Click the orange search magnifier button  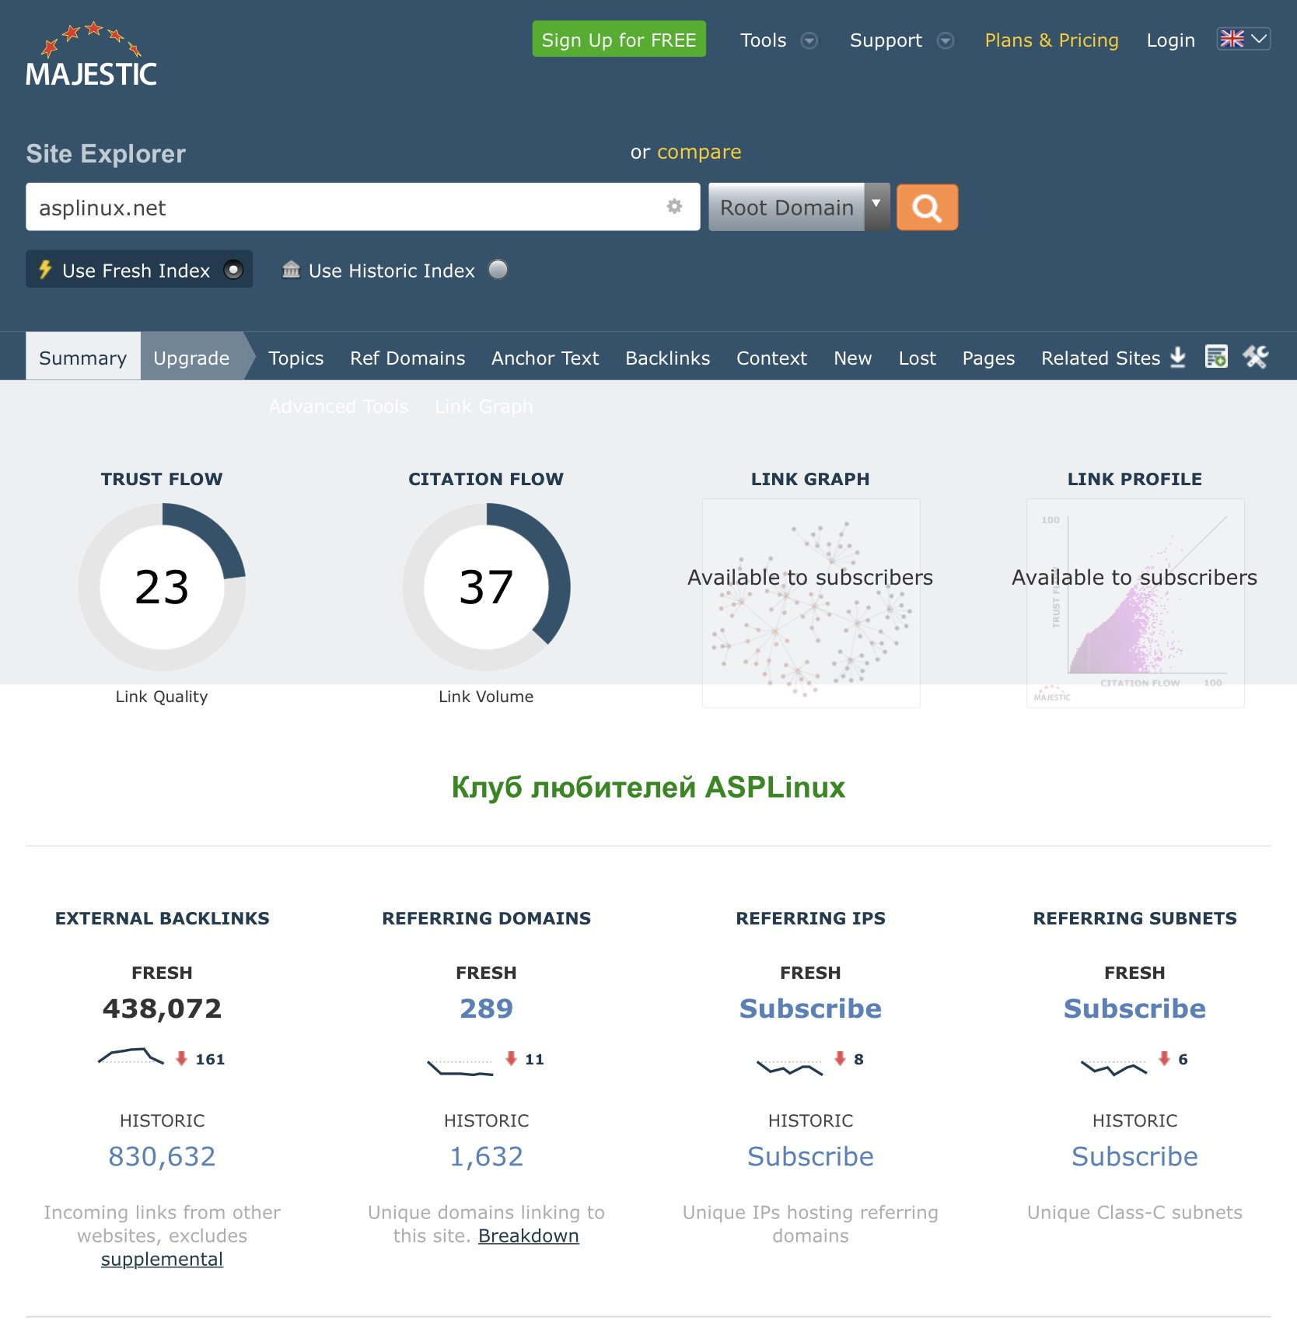[x=927, y=208]
